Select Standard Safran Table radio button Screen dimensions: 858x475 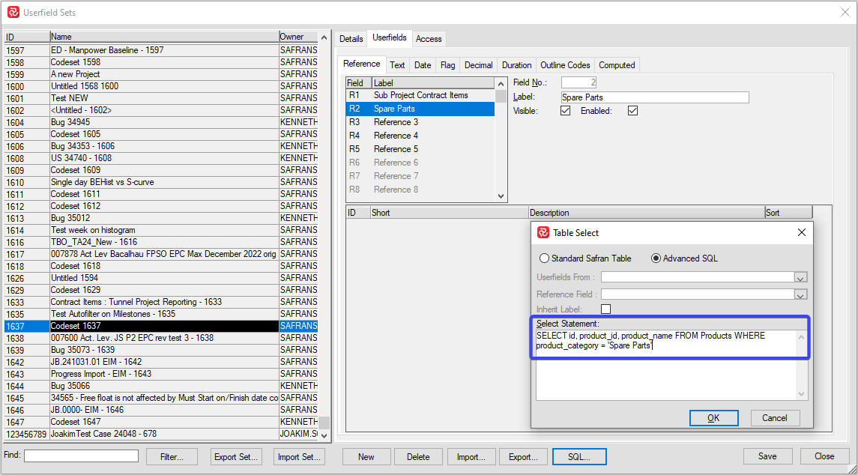pyautogui.click(x=585, y=258)
